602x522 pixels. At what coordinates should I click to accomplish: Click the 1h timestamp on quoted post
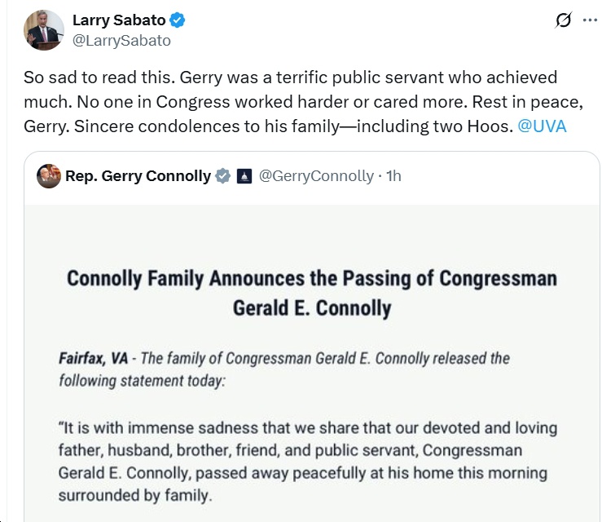click(x=394, y=176)
